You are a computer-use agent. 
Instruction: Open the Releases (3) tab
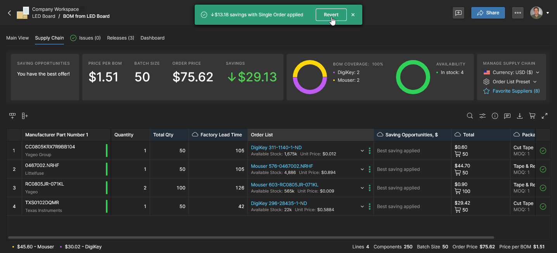(120, 38)
